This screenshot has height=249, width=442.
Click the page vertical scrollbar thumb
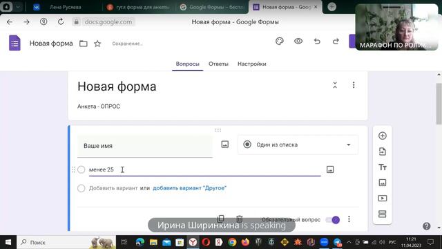coord(439,104)
